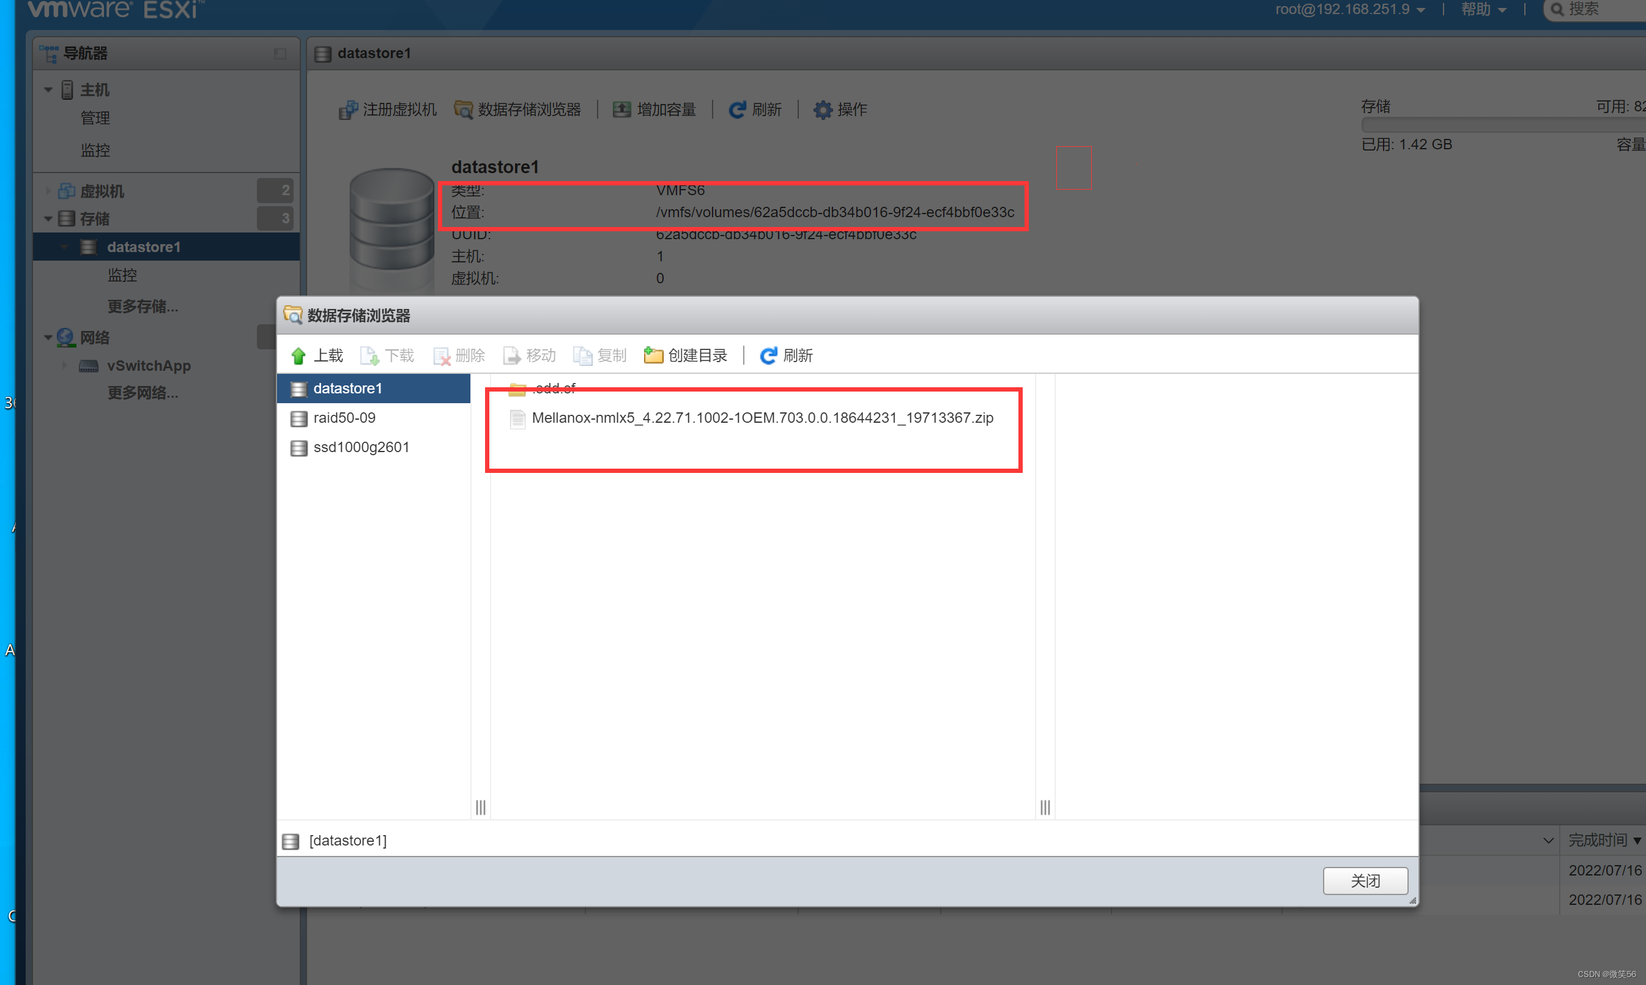Image resolution: width=1646 pixels, height=985 pixels.
Task: Click the 更多存储... link
Action: [142, 306]
